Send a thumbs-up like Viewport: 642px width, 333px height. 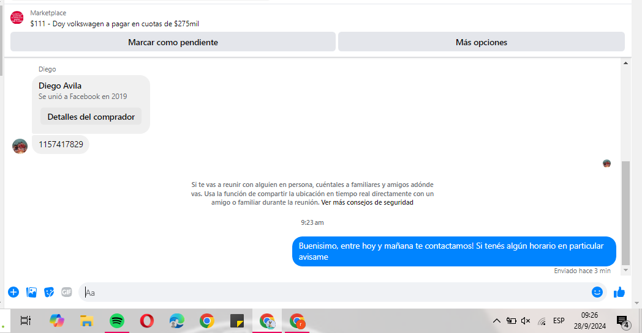coord(619,292)
